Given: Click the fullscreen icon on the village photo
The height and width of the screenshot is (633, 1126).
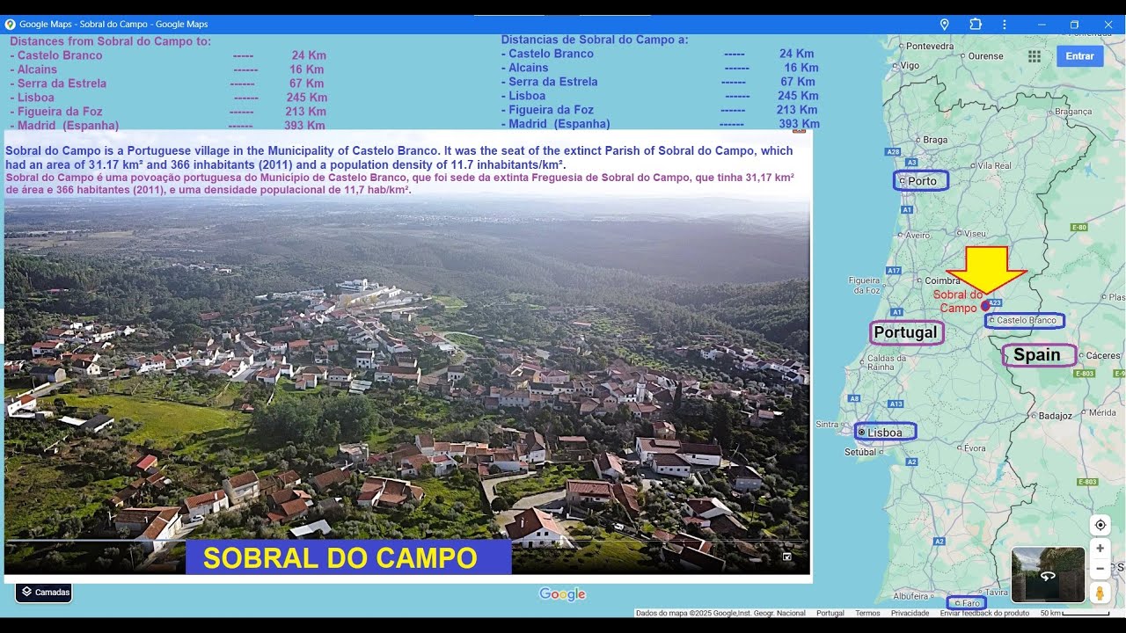Looking at the screenshot, I should [787, 557].
